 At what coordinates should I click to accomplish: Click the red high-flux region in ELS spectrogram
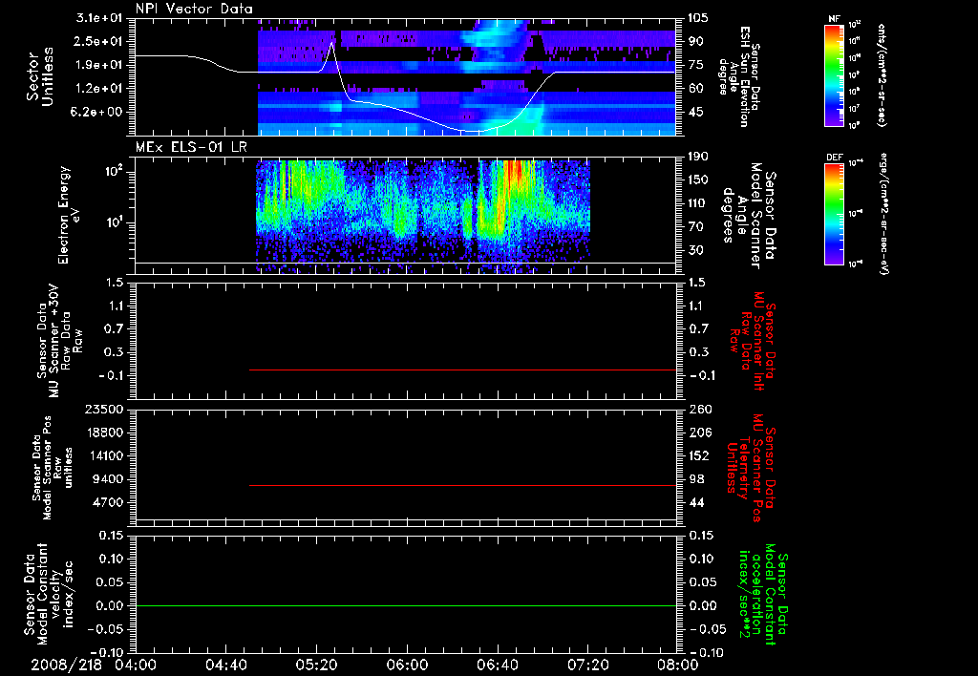point(515,174)
